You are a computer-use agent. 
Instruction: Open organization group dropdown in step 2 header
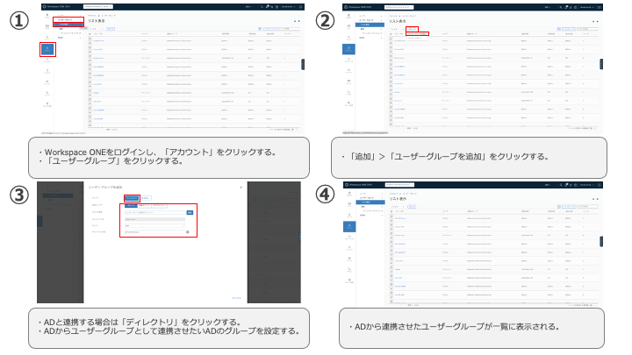399,7
